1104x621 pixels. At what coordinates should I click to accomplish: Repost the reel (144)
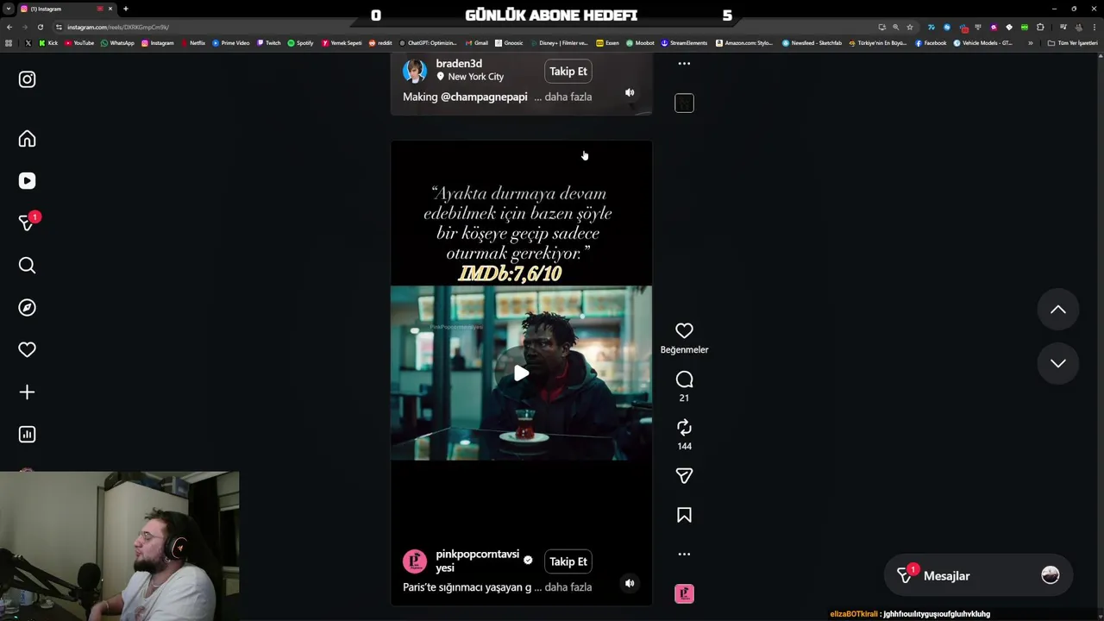(x=684, y=428)
